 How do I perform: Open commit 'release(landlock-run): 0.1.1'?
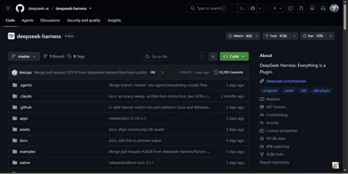pos(131,162)
